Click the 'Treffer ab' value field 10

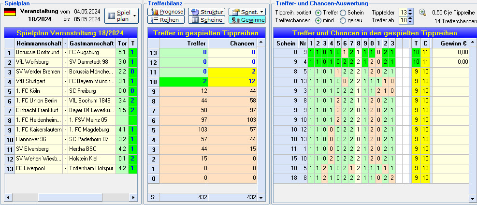[x=404, y=21]
